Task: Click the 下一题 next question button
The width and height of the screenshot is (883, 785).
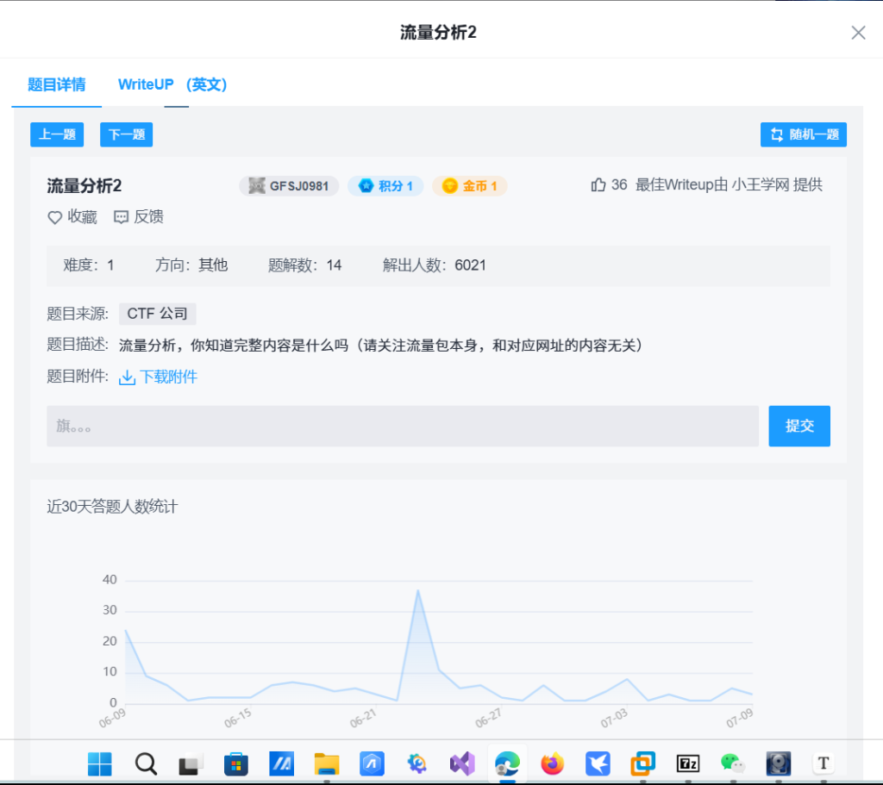Action: (x=126, y=134)
